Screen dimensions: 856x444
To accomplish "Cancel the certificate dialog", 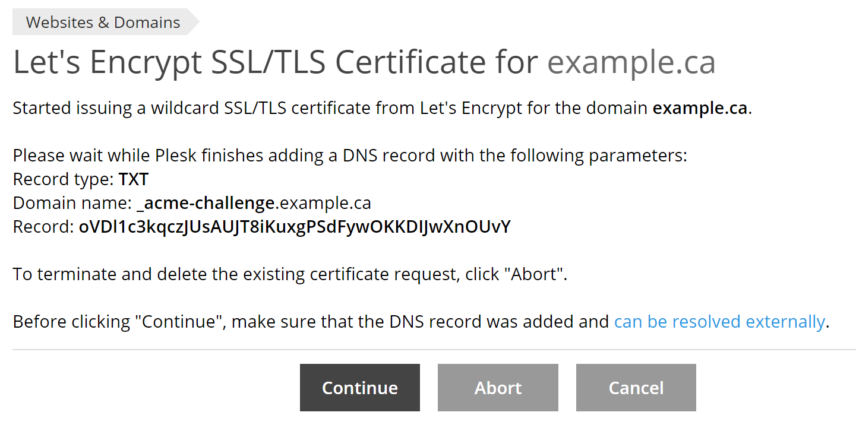I will (636, 388).
